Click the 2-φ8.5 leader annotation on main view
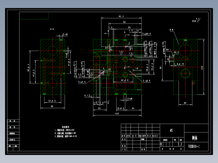Viewport: 218px width, 163px height. point(147,81)
